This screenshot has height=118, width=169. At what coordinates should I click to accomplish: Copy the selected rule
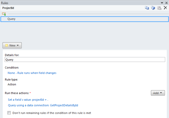[147, 8]
